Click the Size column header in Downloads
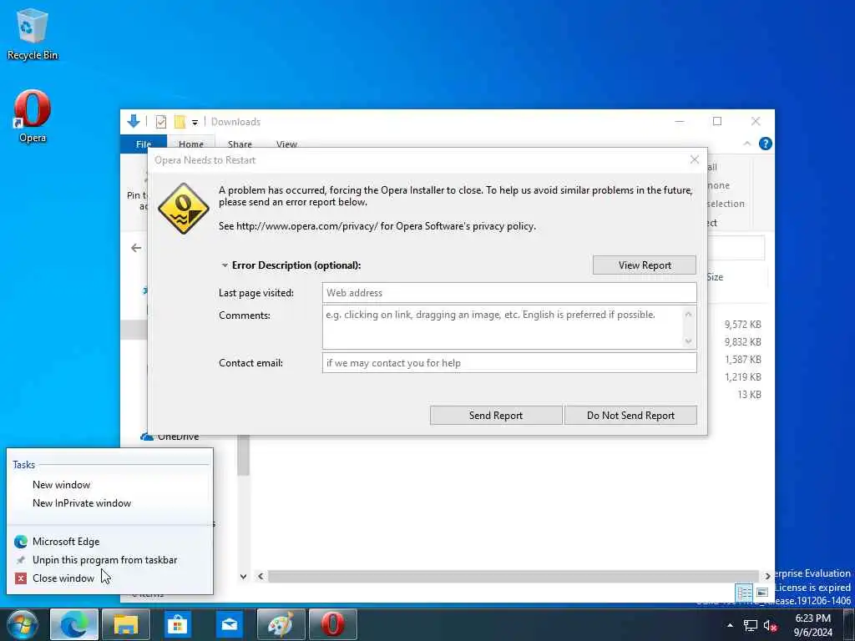Image resolution: width=855 pixels, height=641 pixels. pyautogui.click(x=715, y=277)
